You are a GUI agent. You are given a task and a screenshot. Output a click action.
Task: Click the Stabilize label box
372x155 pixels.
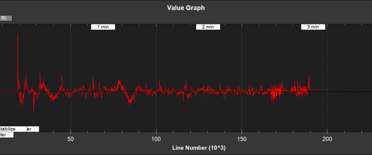[13, 129]
